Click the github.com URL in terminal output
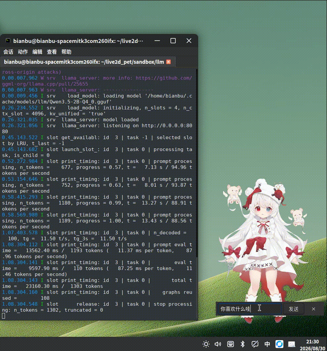The width and height of the screenshot is (327, 351). click(163, 78)
